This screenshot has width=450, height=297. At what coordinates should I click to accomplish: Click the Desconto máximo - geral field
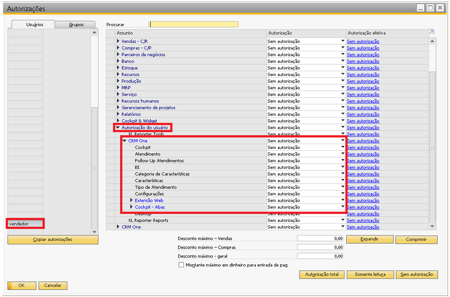tap(320, 256)
